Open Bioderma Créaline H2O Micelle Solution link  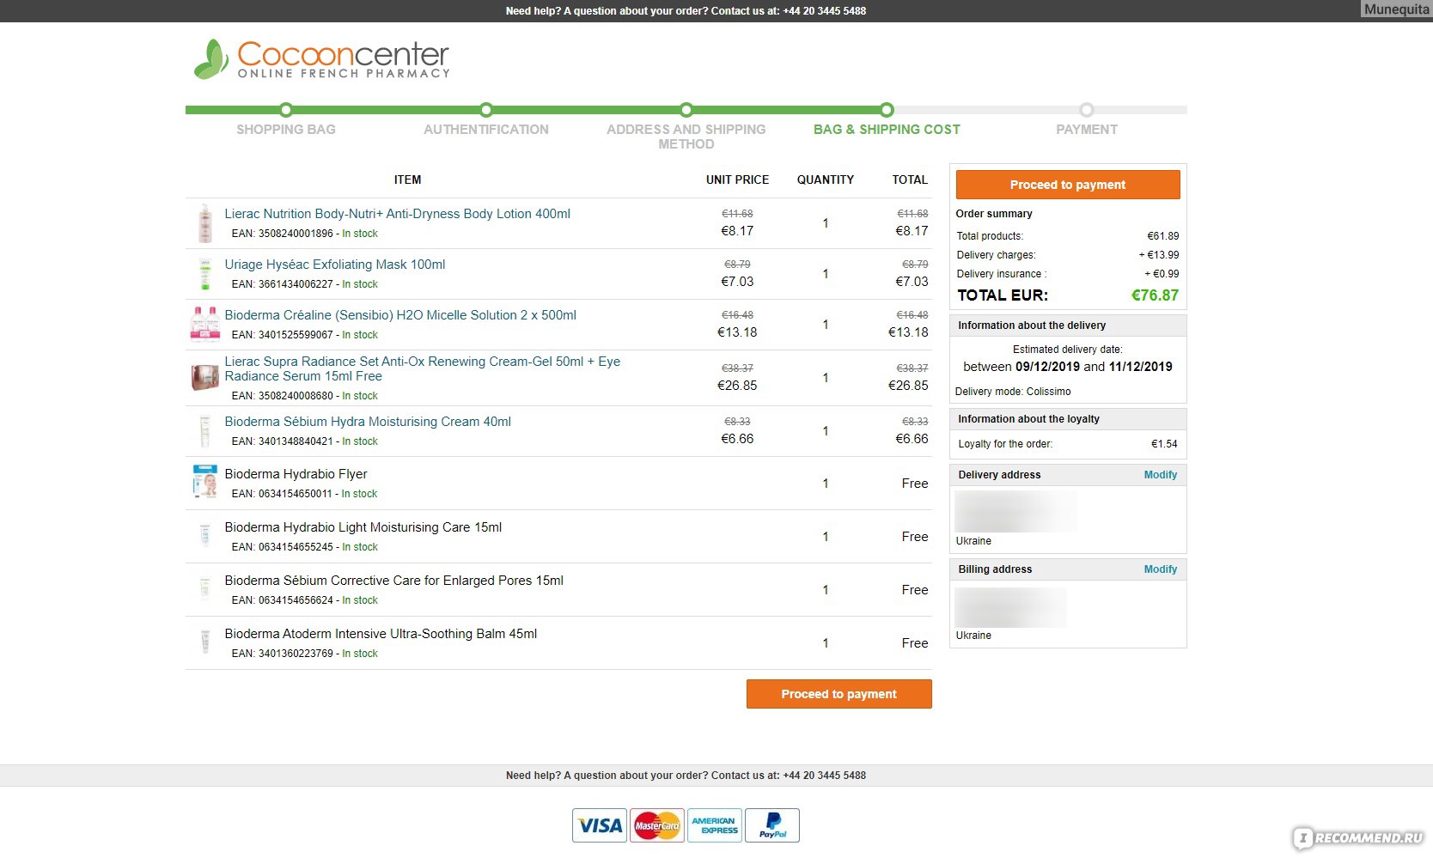(400, 315)
